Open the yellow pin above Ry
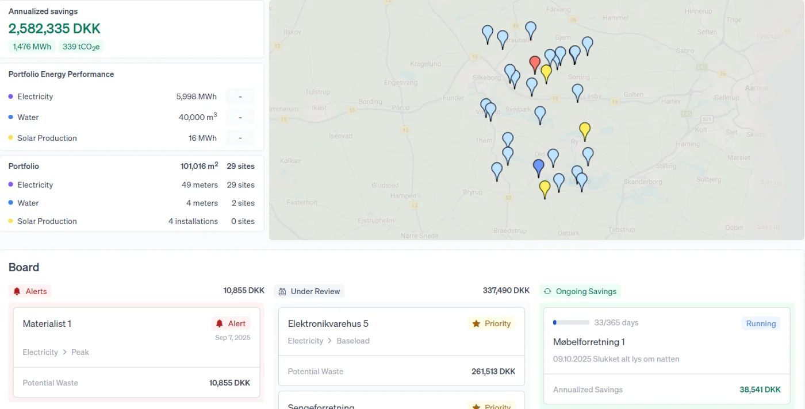This screenshot has height=409, width=805. pyautogui.click(x=585, y=131)
